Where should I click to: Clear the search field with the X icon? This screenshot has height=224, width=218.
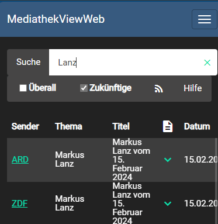point(207,63)
